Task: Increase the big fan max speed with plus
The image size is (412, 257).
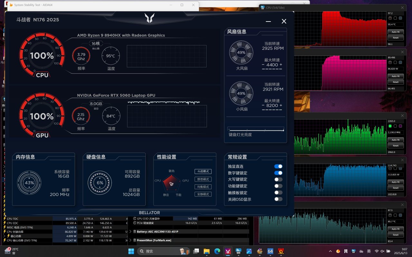Action: click(281, 65)
